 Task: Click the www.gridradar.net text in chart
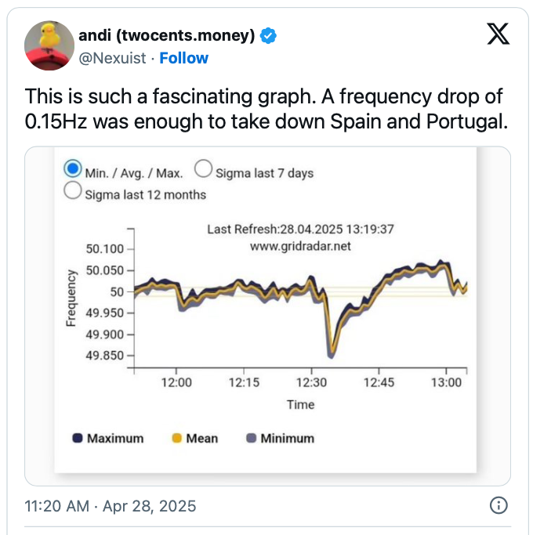point(300,246)
